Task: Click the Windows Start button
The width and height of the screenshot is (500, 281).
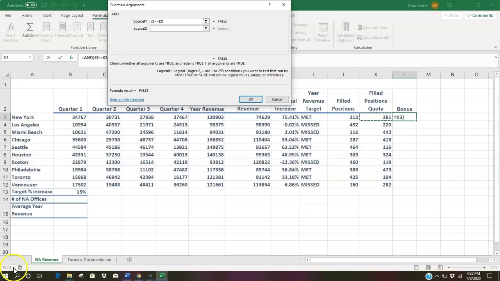Action: pyautogui.click(x=5, y=276)
